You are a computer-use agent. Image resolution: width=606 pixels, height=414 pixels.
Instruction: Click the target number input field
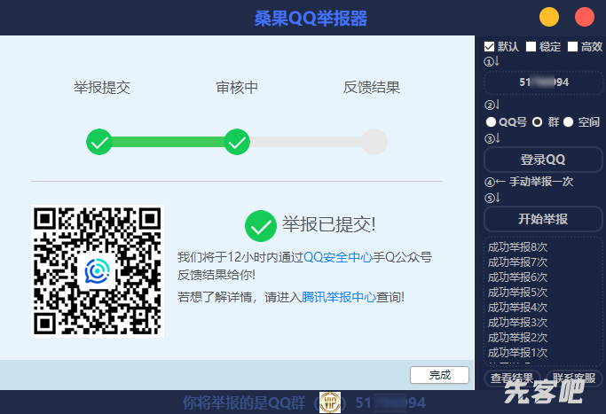(543, 82)
